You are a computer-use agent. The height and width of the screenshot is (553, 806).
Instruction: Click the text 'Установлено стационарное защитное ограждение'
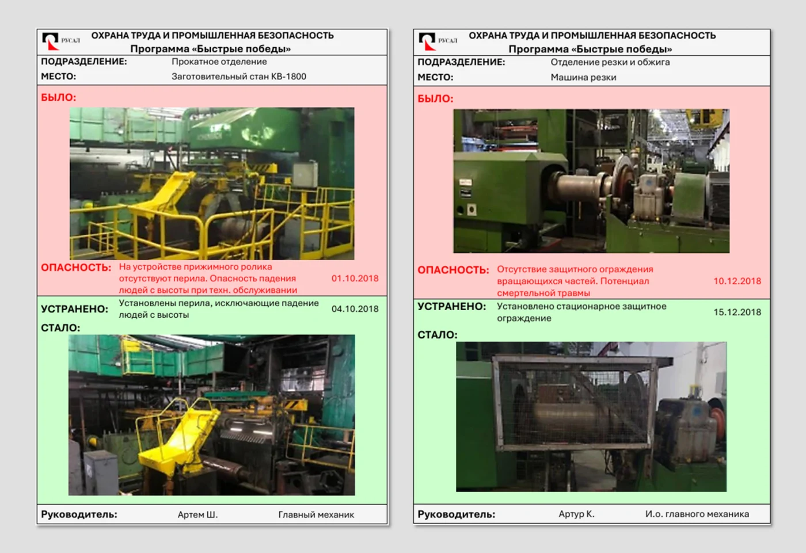(x=581, y=312)
